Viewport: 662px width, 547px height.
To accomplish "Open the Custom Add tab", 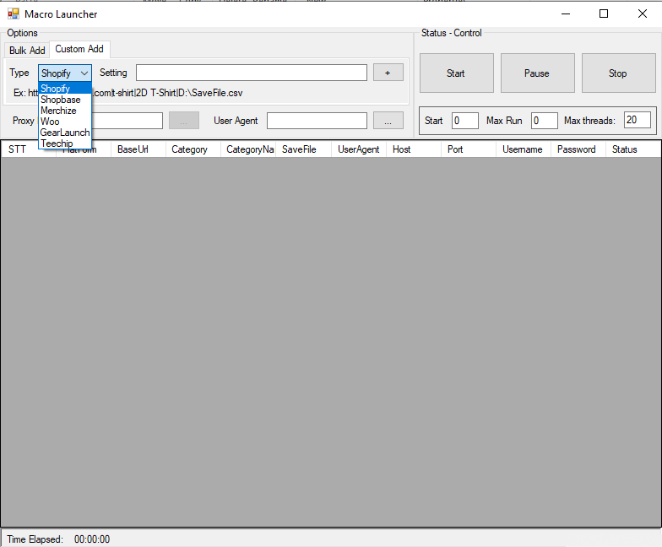I will (x=79, y=50).
